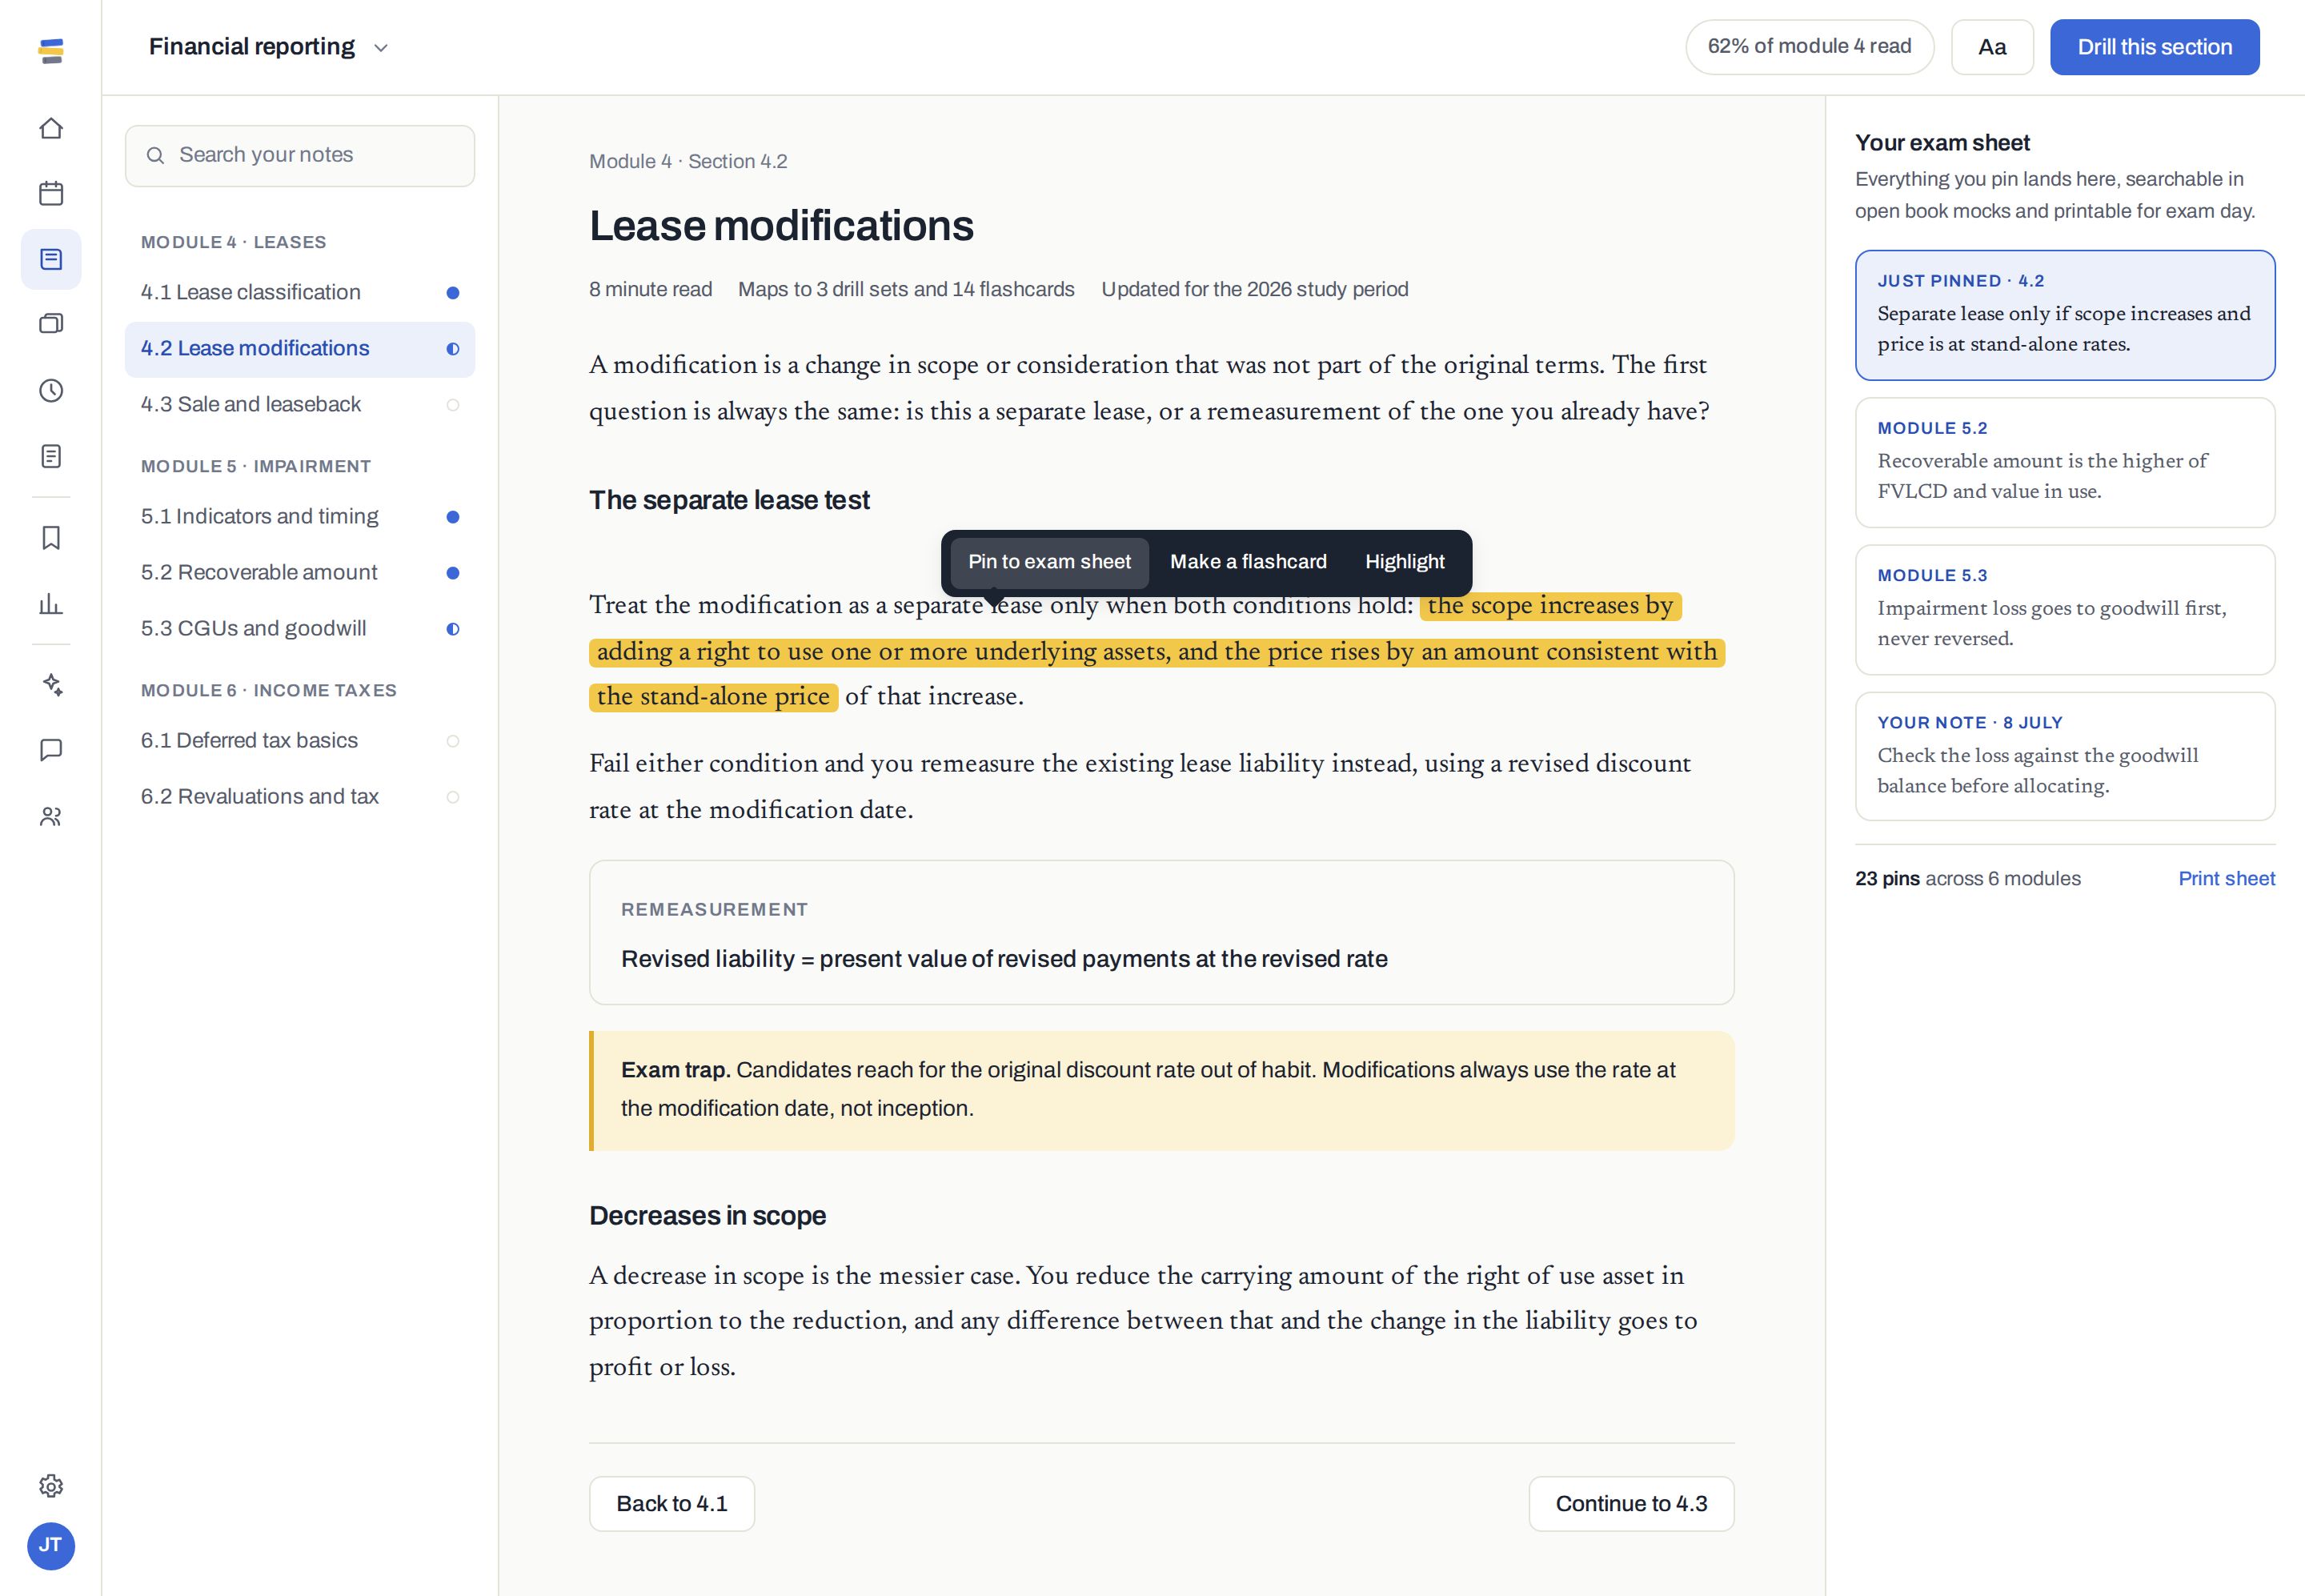This screenshot has height=1596, width=2305.
Task: Open the clock history icon
Action: click(51, 390)
